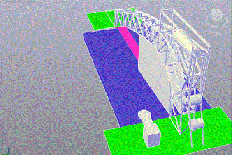
Task: Click the ViewCube's front-facing face
Action: pos(217,18)
